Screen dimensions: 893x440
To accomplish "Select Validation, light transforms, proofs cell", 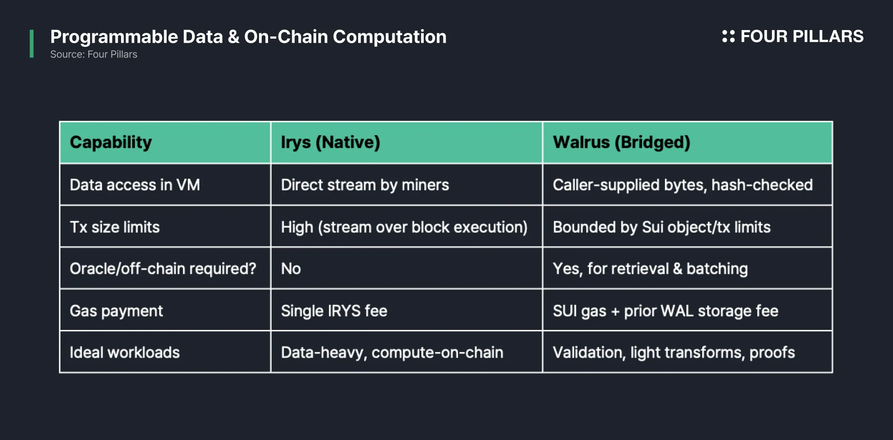I will 687,352.
